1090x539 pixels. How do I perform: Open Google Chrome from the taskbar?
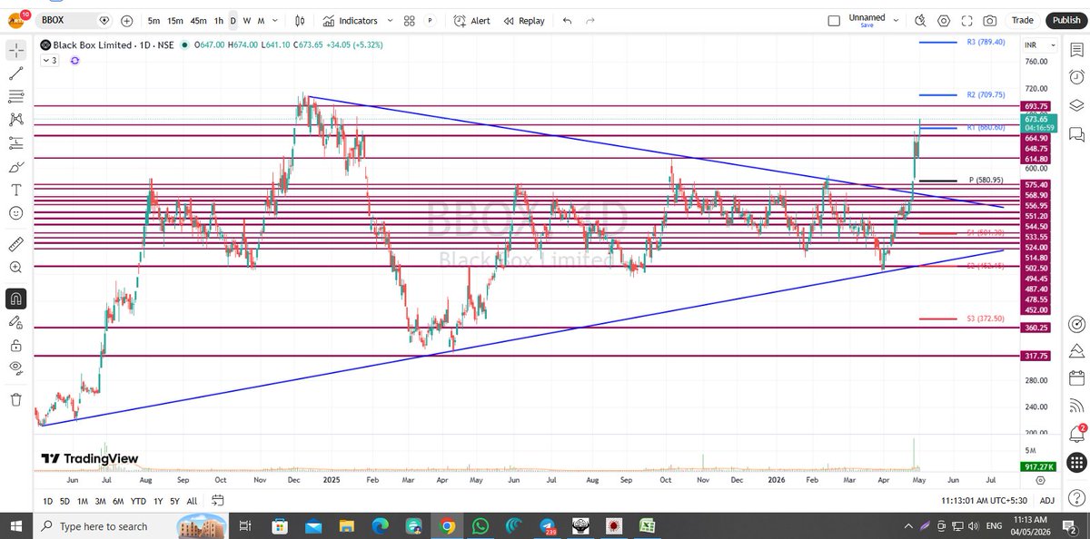(x=447, y=526)
